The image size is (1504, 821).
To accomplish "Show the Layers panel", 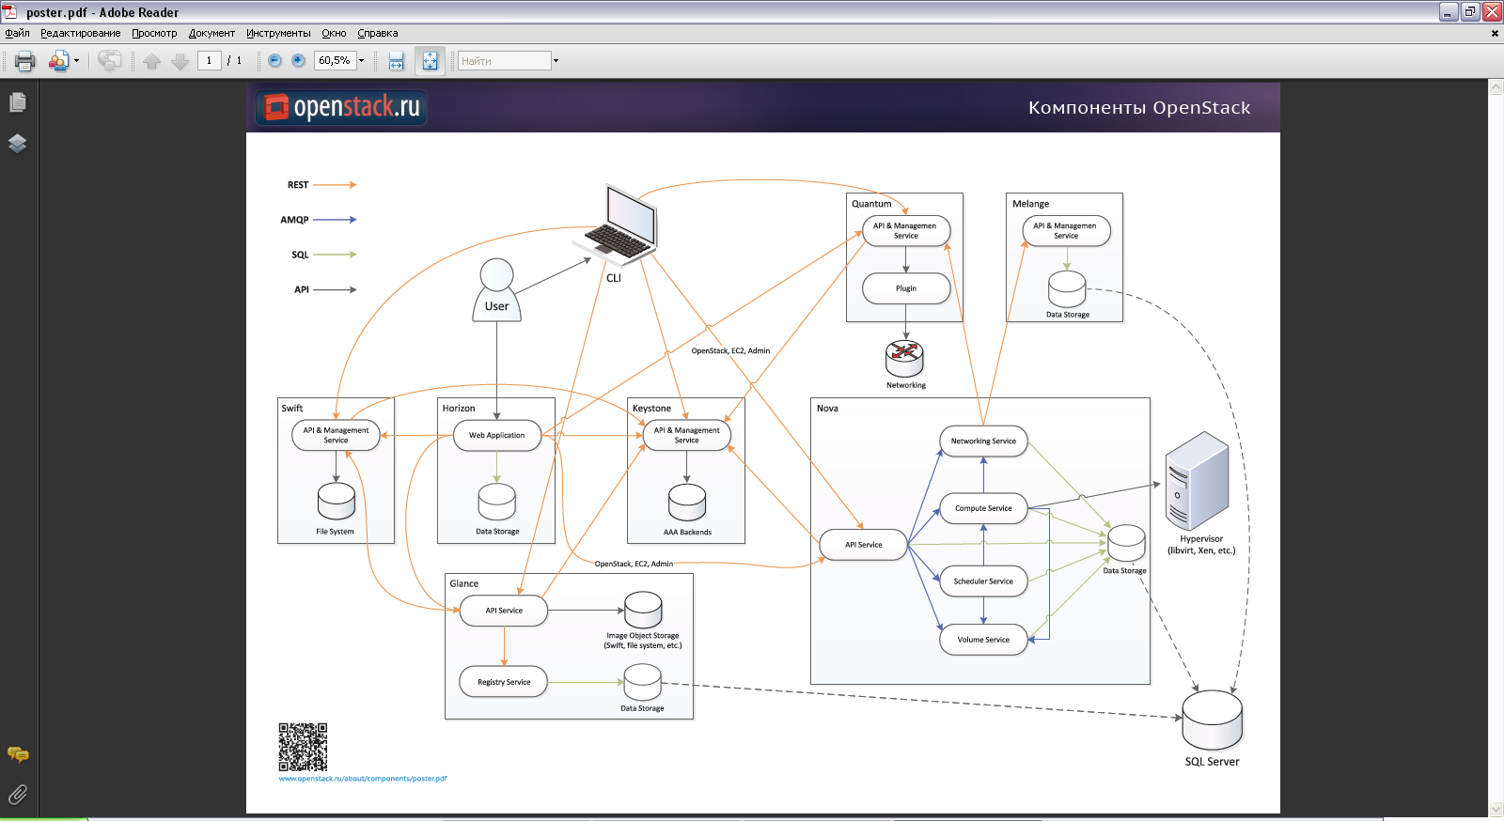I will (x=17, y=144).
